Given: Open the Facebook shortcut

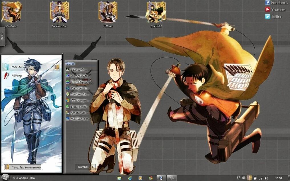Looking at the screenshot, I should pos(277,3).
